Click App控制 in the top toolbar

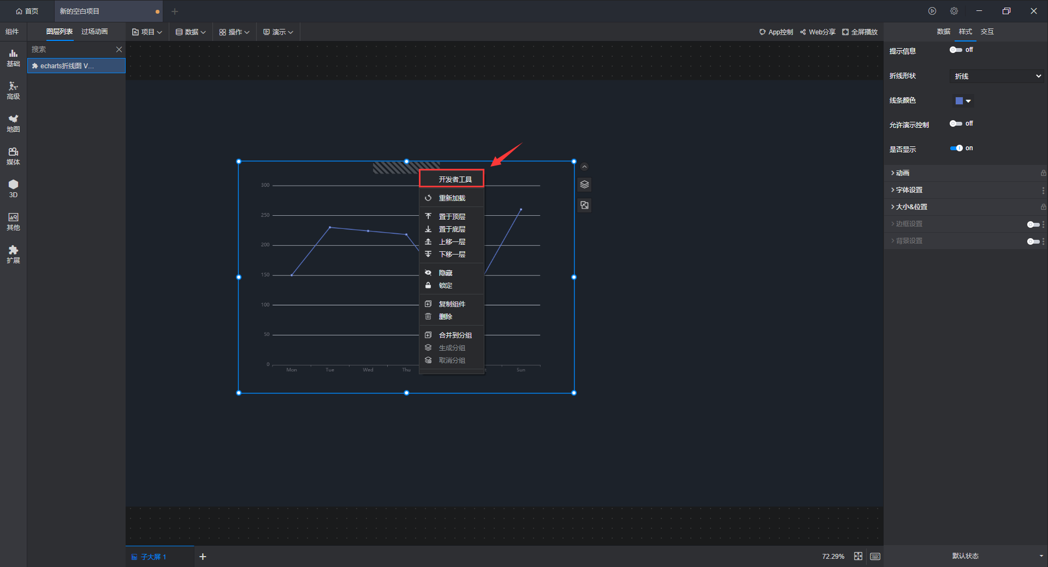point(776,32)
